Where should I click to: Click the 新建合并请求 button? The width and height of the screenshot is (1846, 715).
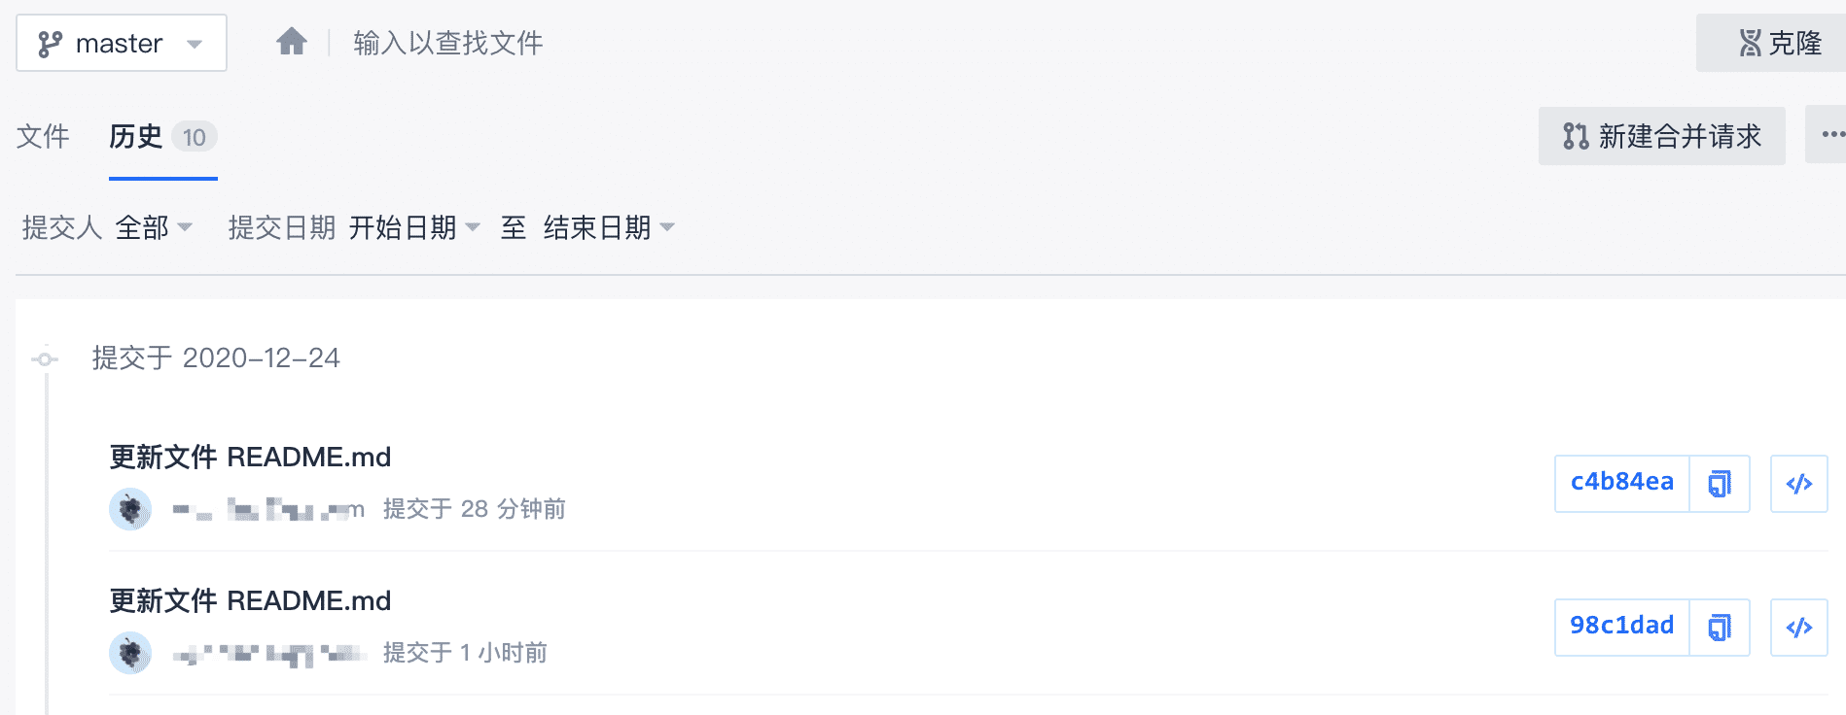pyautogui.click(x=1661, y=136)
